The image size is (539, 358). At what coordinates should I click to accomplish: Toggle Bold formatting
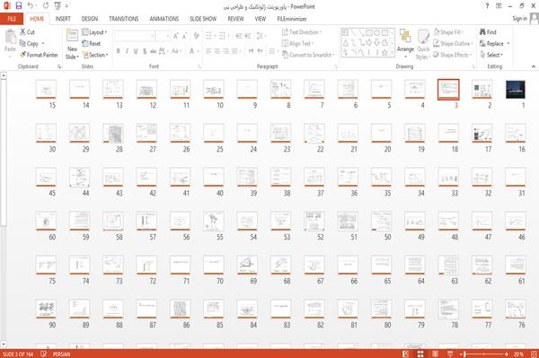(x=119, y=51)
